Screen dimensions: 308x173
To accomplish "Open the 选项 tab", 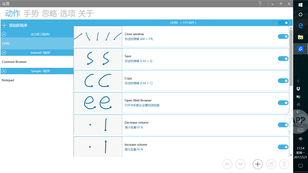I will tap(67, 14).
